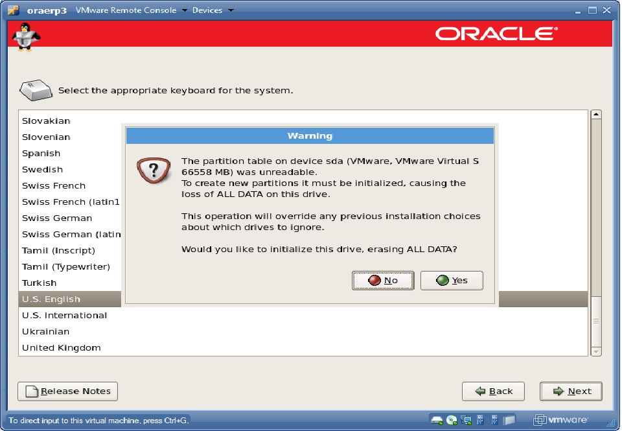Click the scrollbar down arrow on the keyboard list
Image resolution: width=622 pixels, height=431 pixels.
(595, 350)
